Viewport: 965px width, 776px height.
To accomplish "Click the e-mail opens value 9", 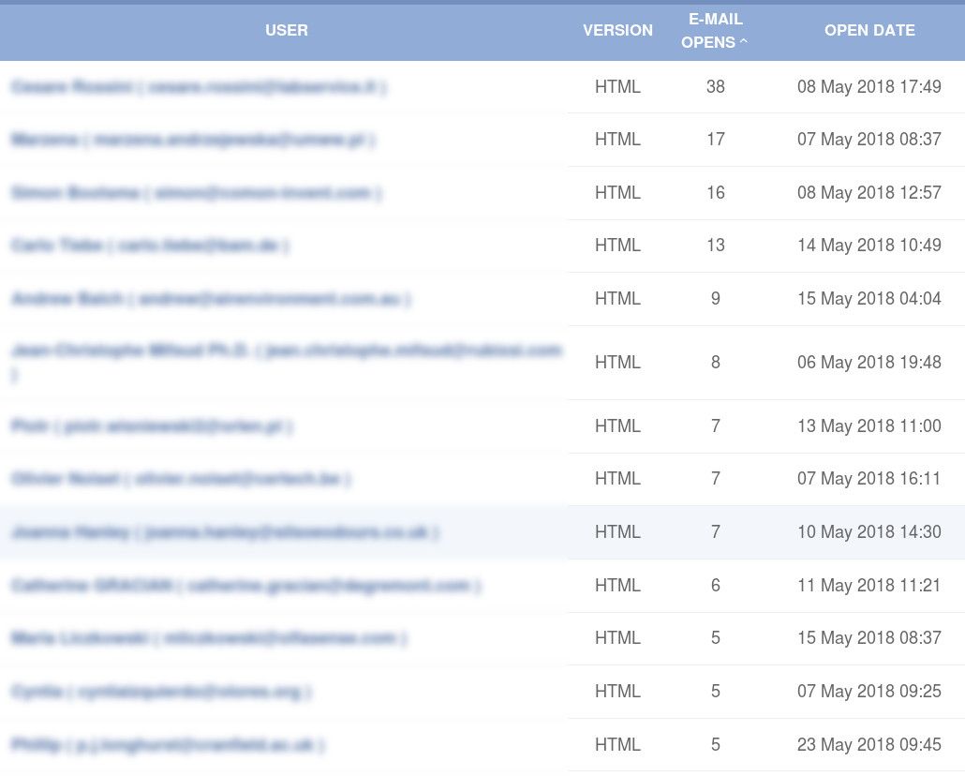I will coord(715,299).
